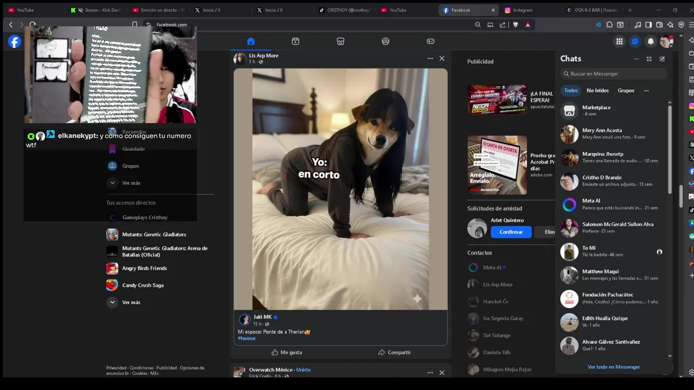This screenshot has height=390, width=694.
Task: Open Jaki MK's profile from shared post
Action: (x=262, y=317)
